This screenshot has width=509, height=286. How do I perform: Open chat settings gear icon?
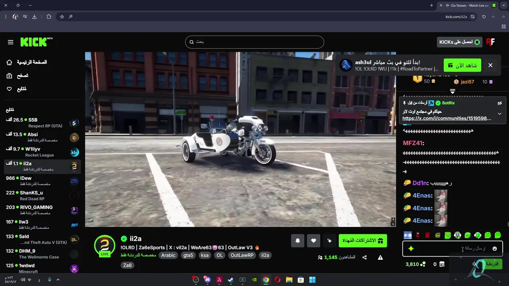tap(474, 264)
